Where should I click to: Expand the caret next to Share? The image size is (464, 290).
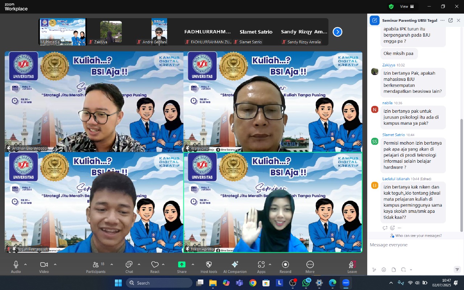[x=192, y=264]
